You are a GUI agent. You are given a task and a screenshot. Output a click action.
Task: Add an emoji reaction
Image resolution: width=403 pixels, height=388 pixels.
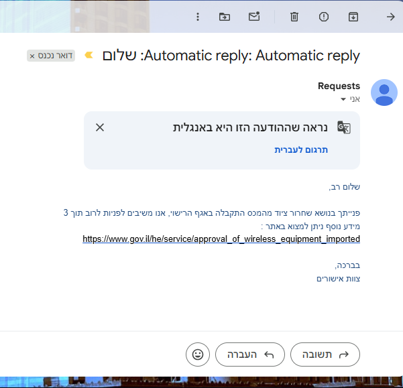[198, 354]
